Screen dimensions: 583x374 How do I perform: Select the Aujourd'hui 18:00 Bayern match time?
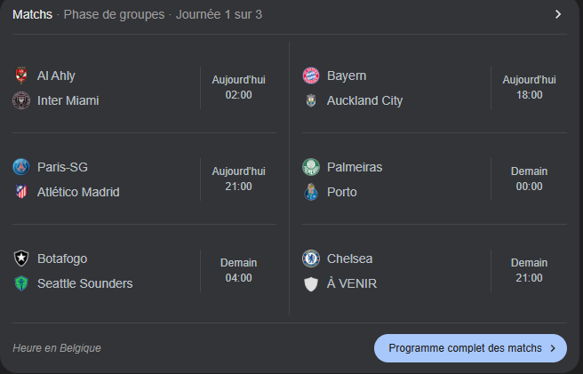coord(529,87)
